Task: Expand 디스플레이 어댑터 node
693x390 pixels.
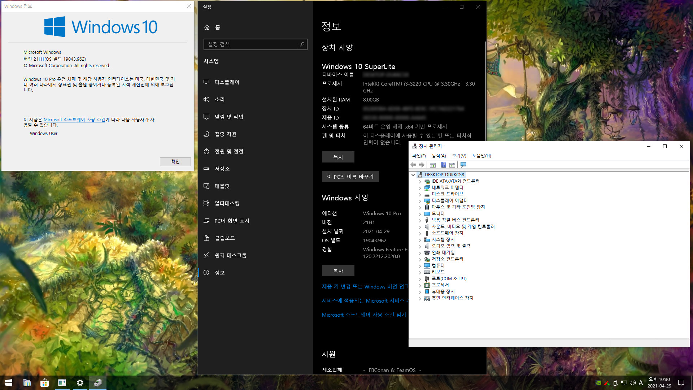Action: [x=420, y=201]
